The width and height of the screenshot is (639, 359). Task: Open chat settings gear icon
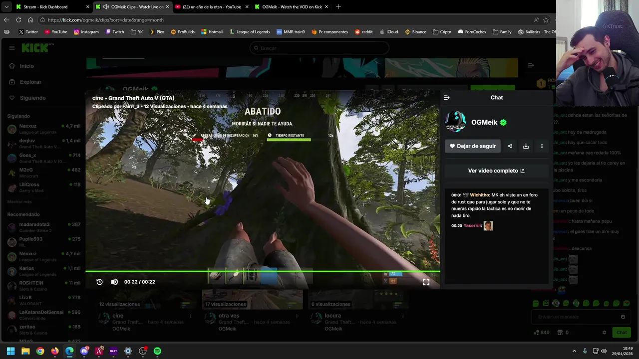point(604,333)
